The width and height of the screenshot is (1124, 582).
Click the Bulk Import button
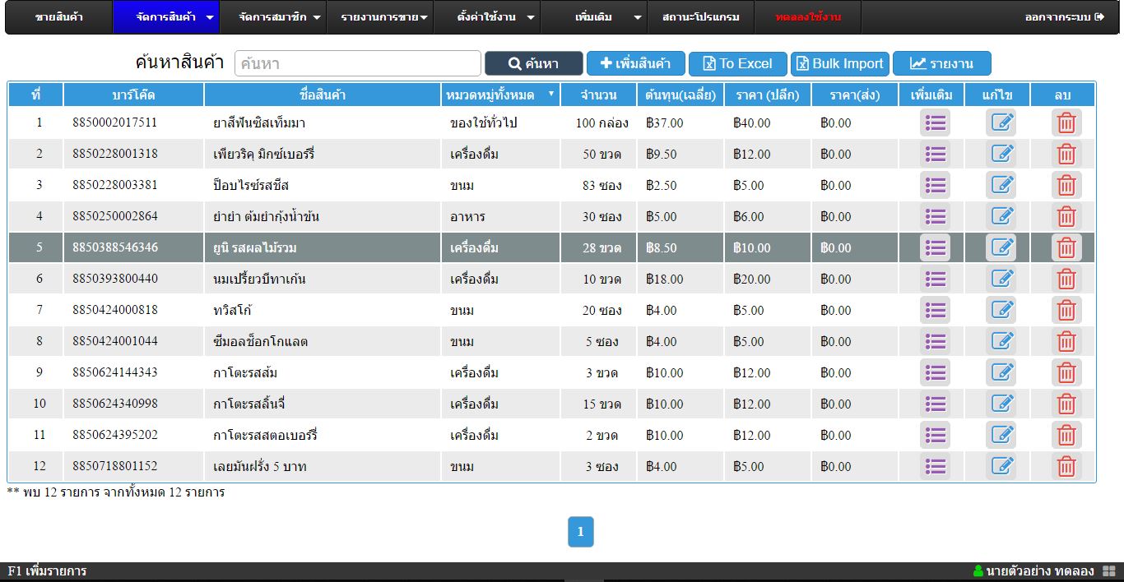(839, 63)
